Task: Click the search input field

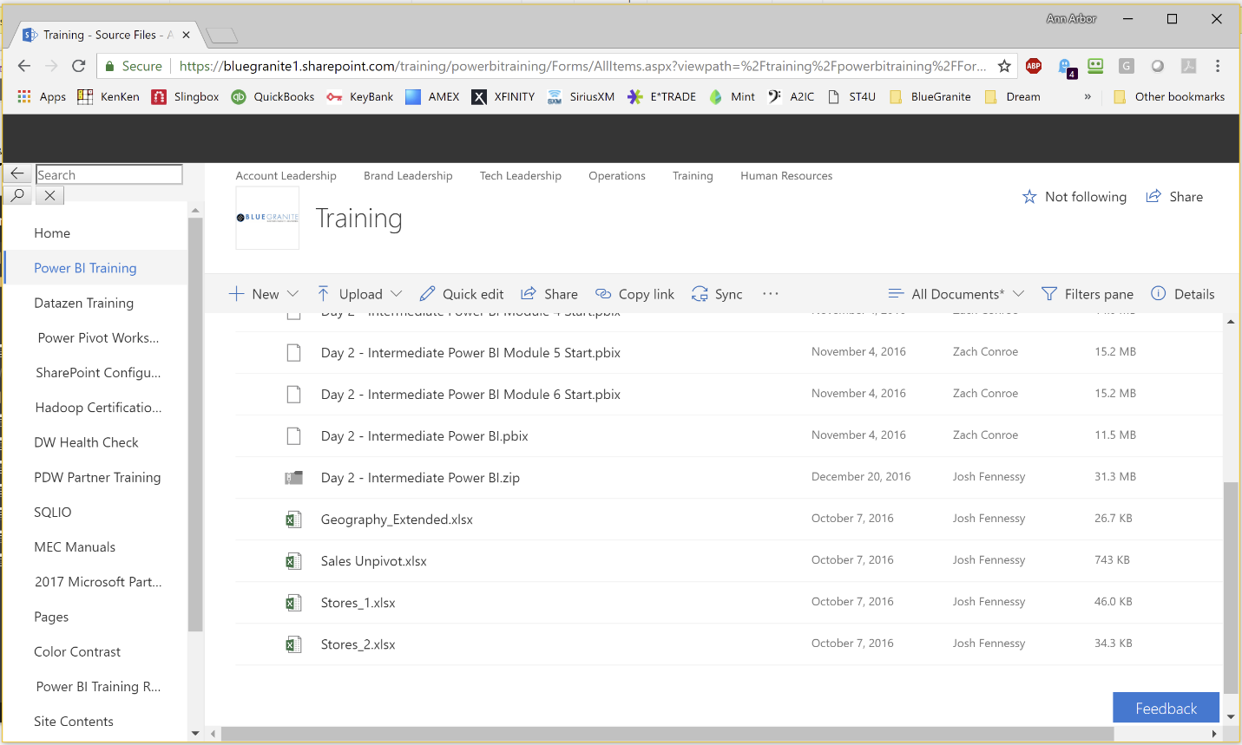Action: [x=109, y=174]
